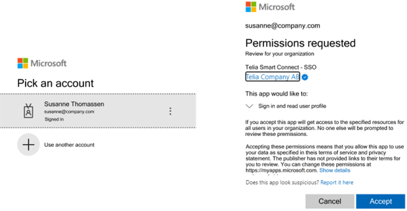Click the Microsoft logo above Pick an account
The height and width of the screenshot is (211, 407).
[42, 63]
